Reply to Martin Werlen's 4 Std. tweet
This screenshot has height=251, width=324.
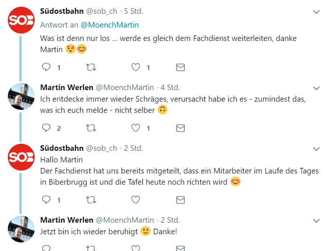(46, 128)
